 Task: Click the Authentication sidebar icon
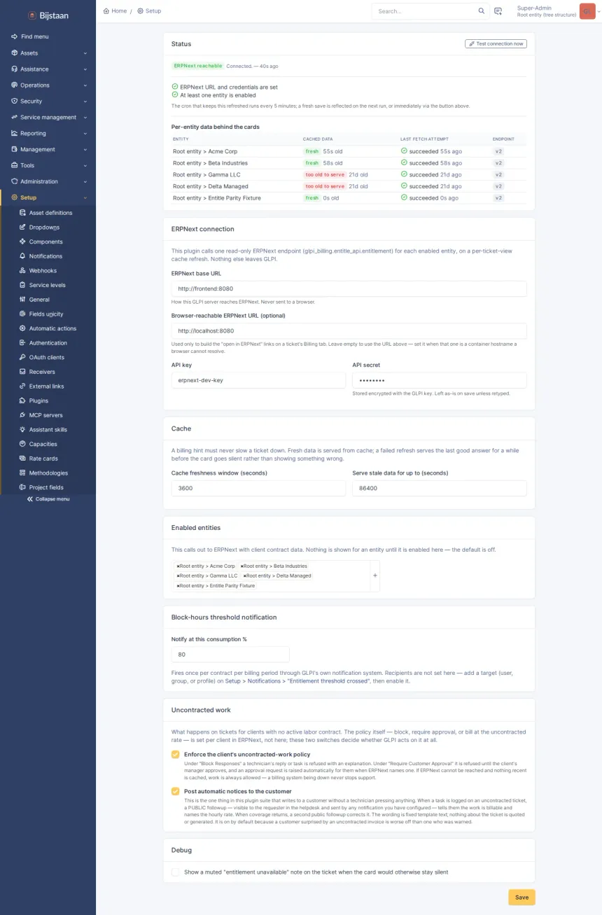pos(22,343)
